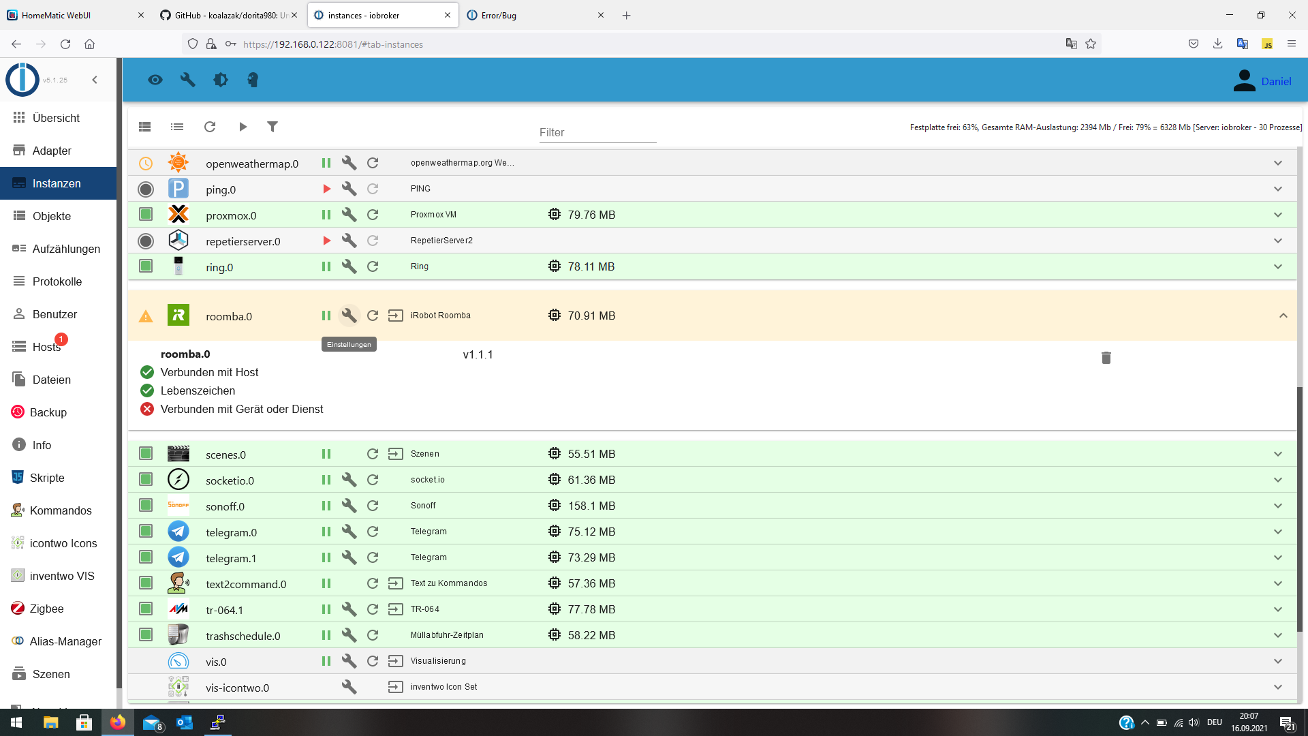This screenshot has width=1308, height=736.
Task: Pause the ring.0 instance
Action: (x=326, y=266)
